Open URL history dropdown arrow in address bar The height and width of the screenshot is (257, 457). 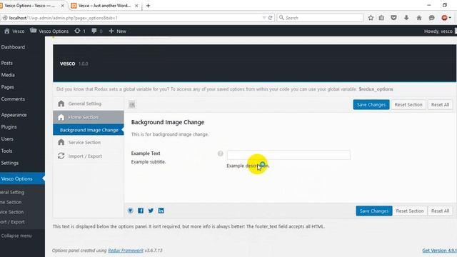[264, 18]
